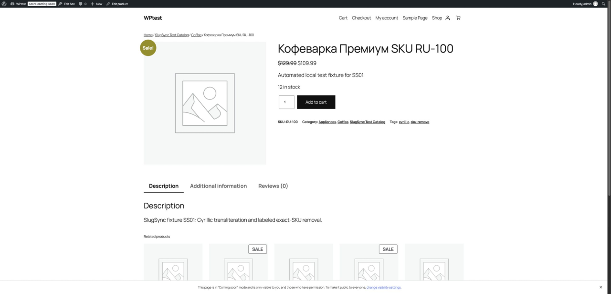Screen dimensions: 611x294
Task: Open the Howdy, admin account menu
Action: 585,3
